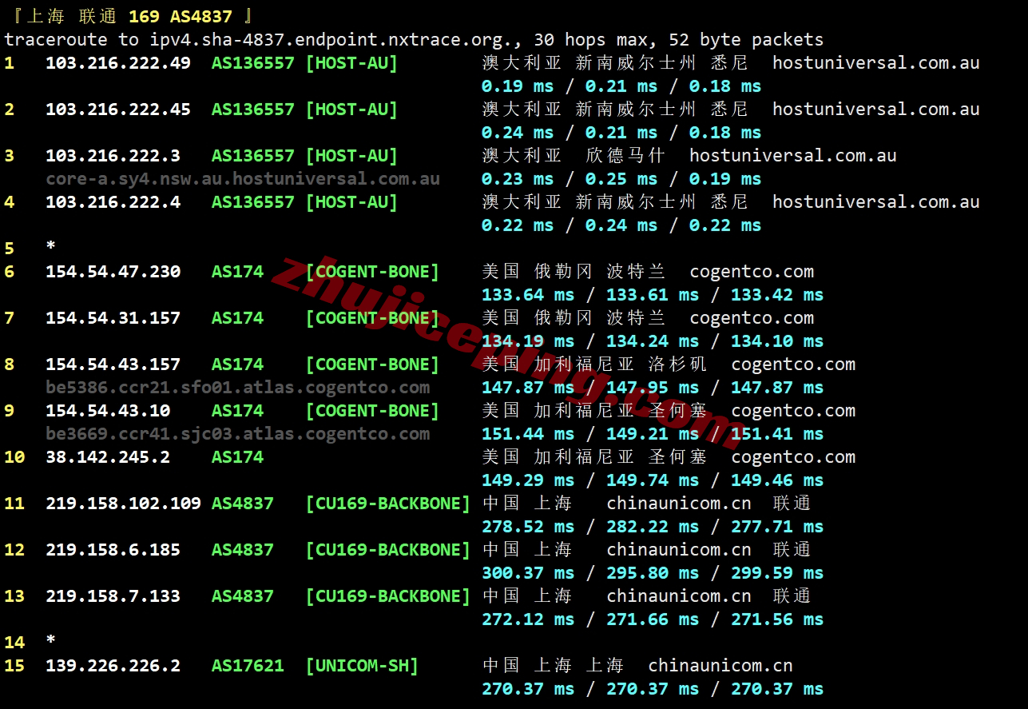Select latency 134.10 ms under hop 7
Image resolution: width=1028 pixels, height=709 pixels.
point(777,341)
